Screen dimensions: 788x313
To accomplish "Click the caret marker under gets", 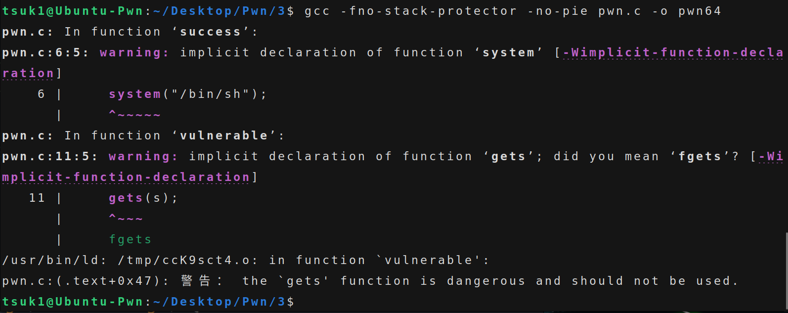I will pyautogui.click(x=126, y=218).
